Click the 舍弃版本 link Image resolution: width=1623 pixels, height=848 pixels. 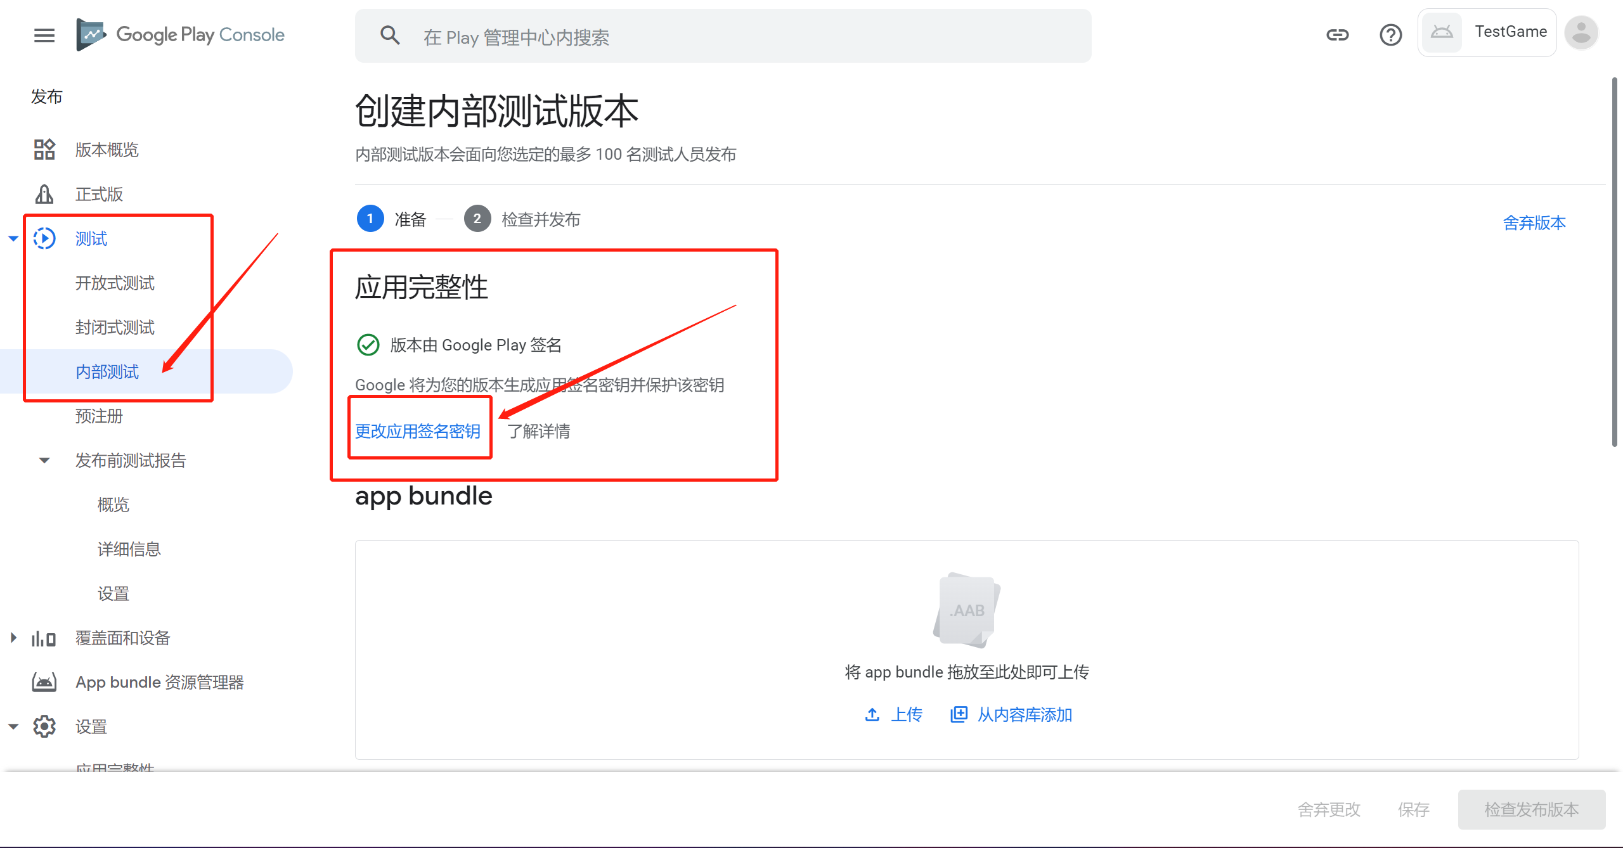pos(1534,222)
